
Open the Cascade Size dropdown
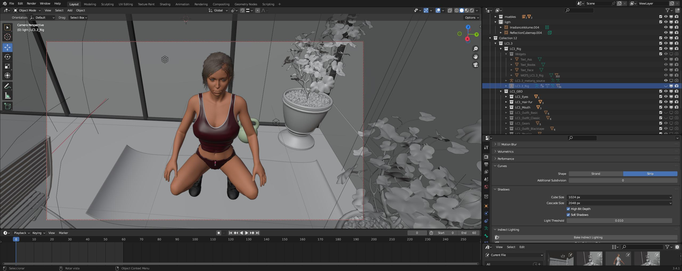click(619, 203)
